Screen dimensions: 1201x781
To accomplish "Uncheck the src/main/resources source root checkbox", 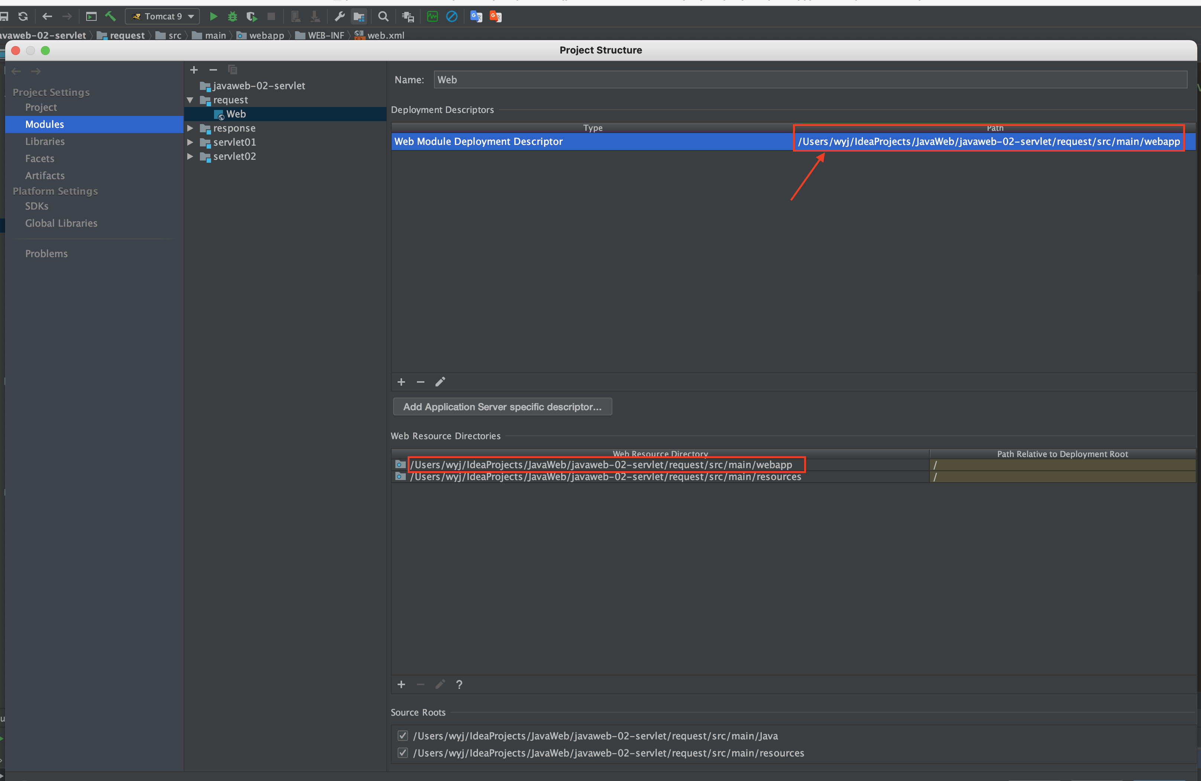I will coord(403,753).
